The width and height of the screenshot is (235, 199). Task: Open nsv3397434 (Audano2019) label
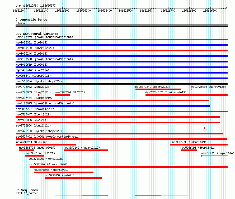click(x=34, y=98)
